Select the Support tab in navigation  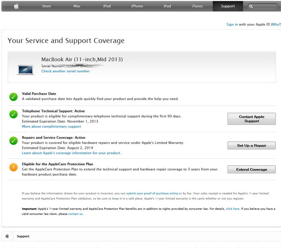coord(228,6)
